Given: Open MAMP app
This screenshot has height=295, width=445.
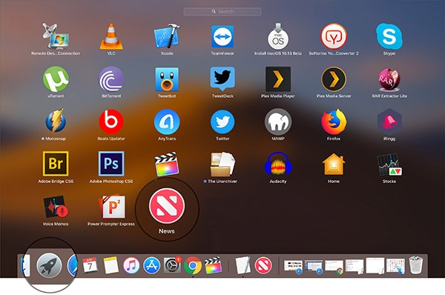Looking at the screenshot, I should tap(278, 122).
